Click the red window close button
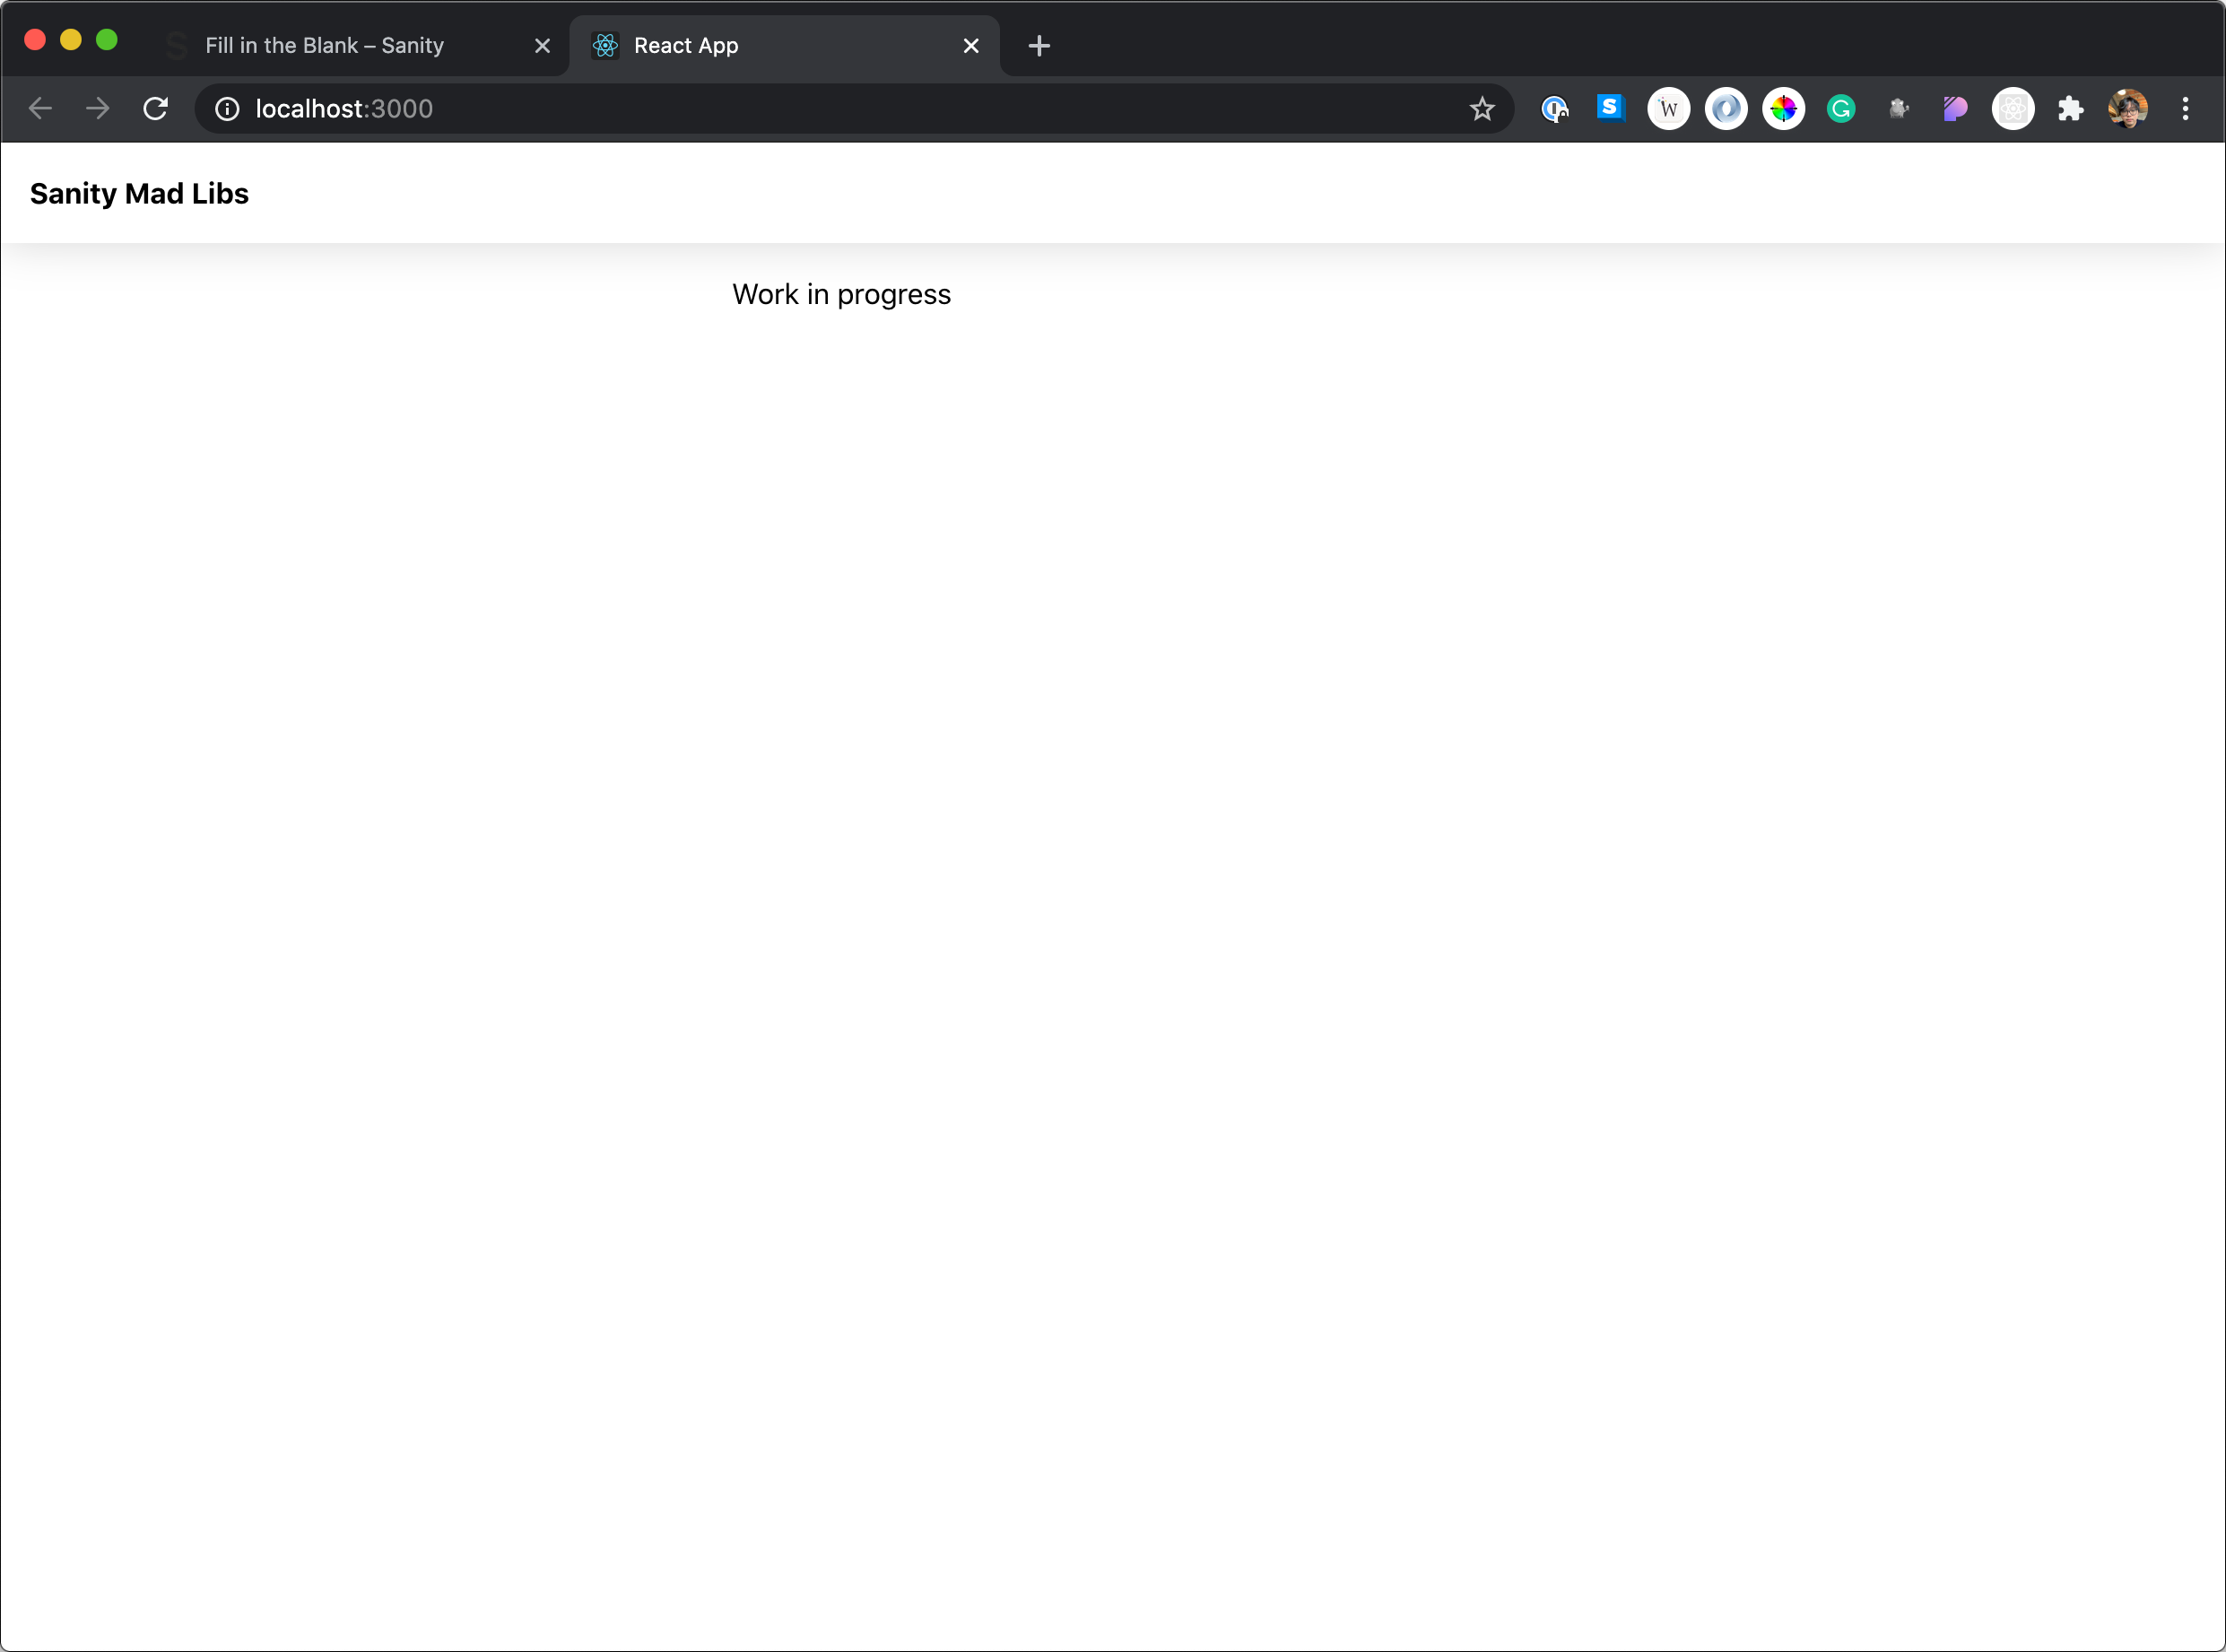2226x1652 pixels. tap(35, 40)
